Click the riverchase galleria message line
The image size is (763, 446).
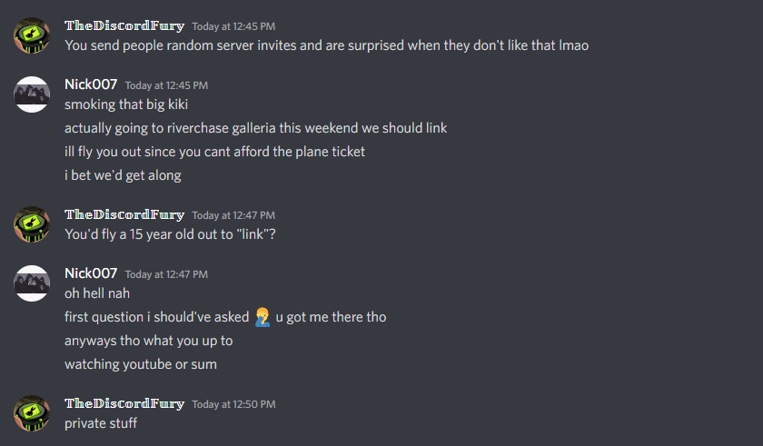(255, 128)
